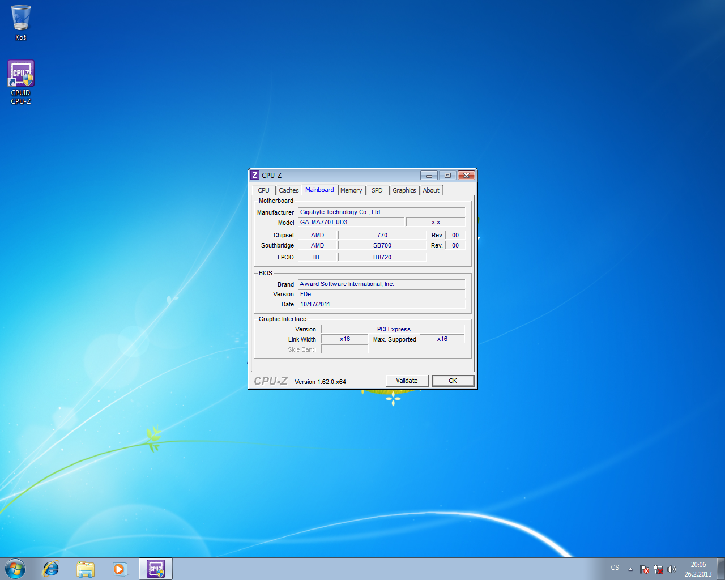Click the CPU-Z taskbar button
Image resolution: width=725 pixels, height=580 pixels.
coord(156,569)
